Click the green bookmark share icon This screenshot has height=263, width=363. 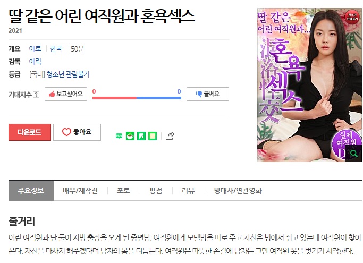pos(141,136)
